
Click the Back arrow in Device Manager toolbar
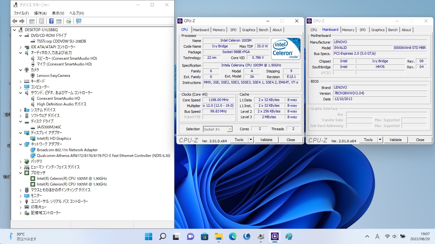coord(15,21)
